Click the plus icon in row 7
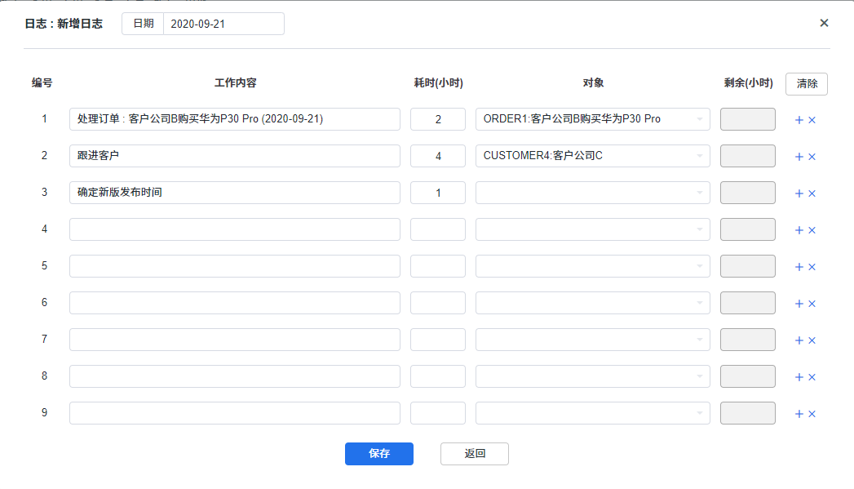 tap(799, 340)
